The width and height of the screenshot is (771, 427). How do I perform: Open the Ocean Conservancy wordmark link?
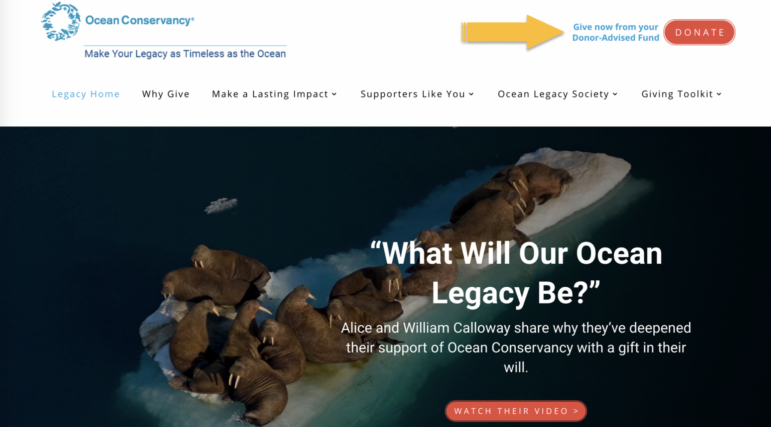tap(140, 20)
